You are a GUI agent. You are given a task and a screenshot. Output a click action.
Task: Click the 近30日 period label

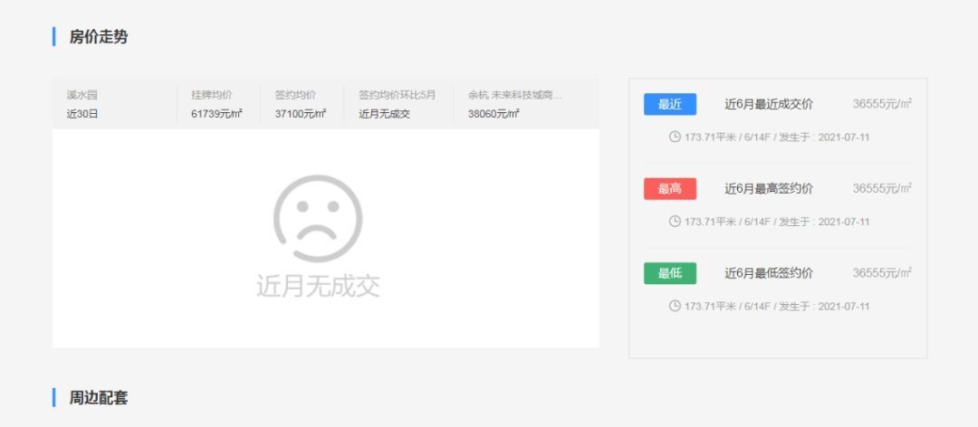pyautogui.click(x=82, y=114)
